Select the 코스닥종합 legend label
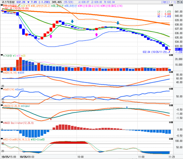Viewport: 183px width, 159px height. click(11, 6)
